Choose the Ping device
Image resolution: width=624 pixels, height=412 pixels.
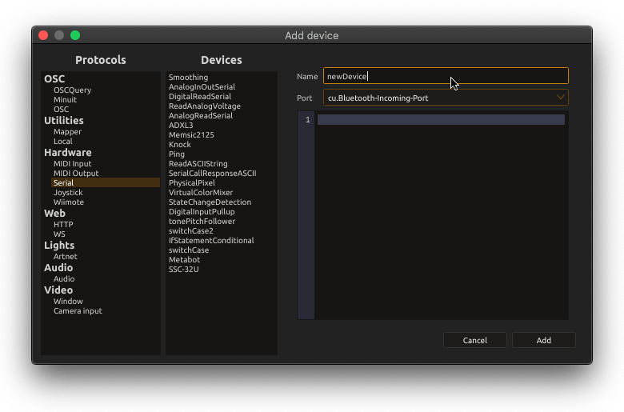[x=176, y=154]
